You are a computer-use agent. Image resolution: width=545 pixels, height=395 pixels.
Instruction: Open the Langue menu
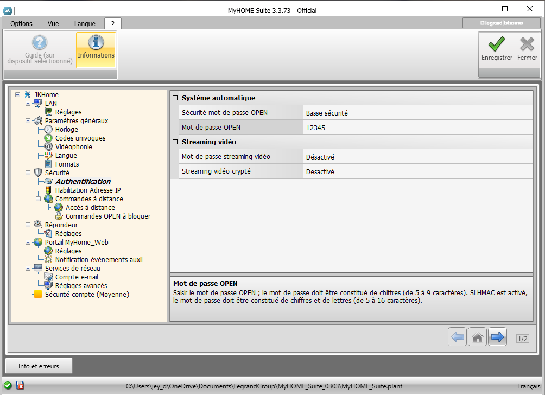(85, 24)
